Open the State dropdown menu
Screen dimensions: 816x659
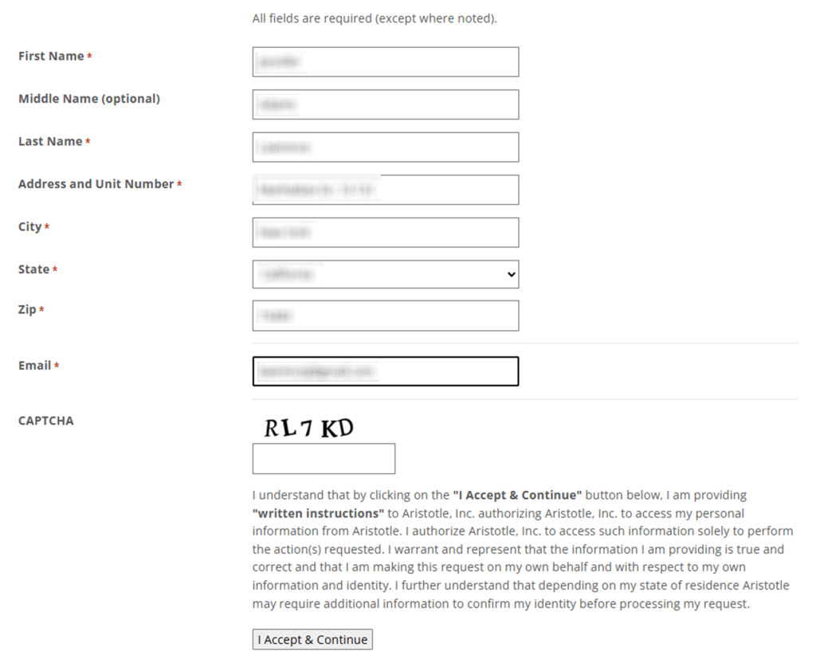(x=385, y=274)
